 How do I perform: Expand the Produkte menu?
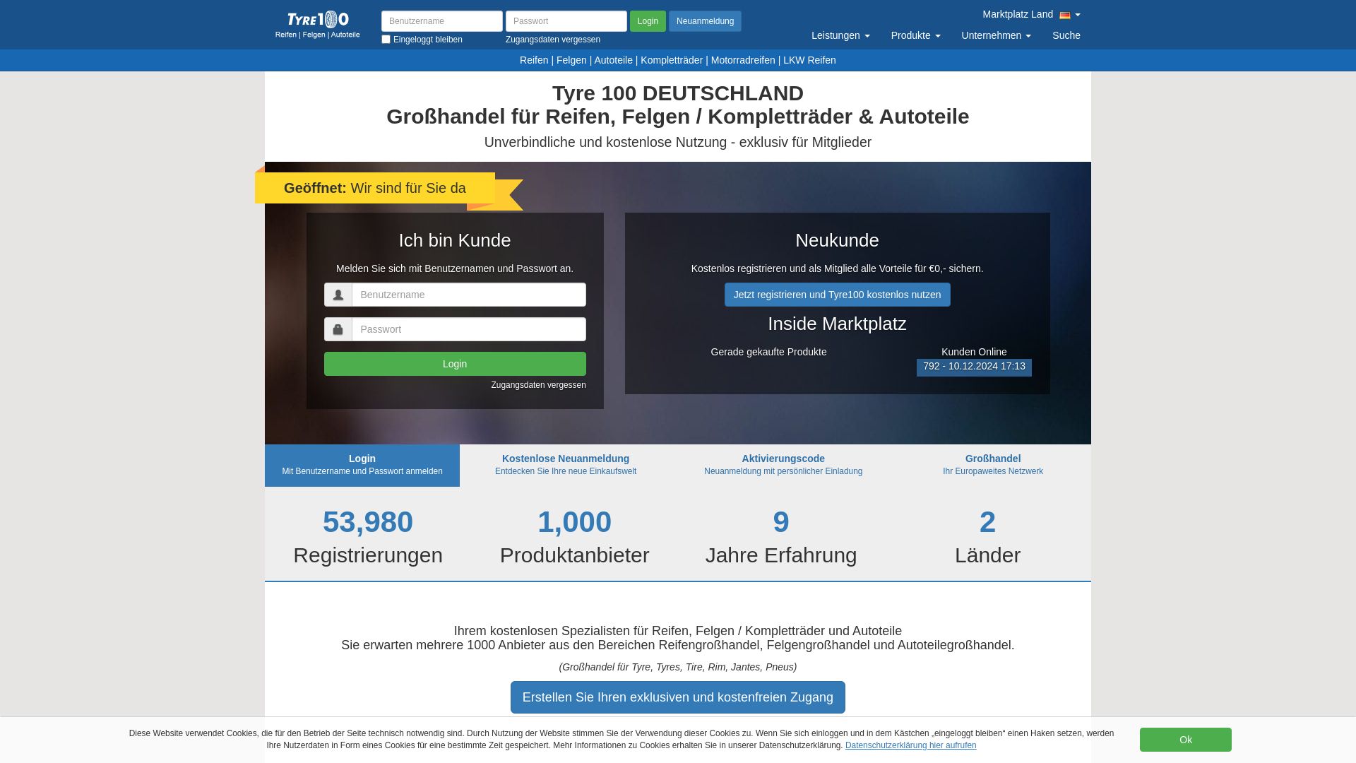915,35
